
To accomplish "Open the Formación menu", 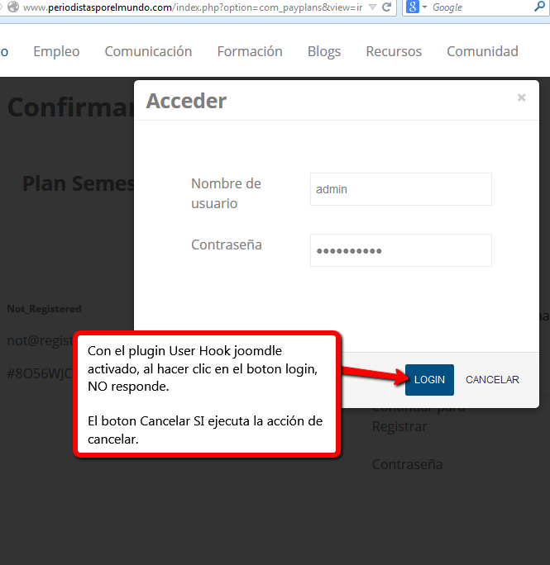I will coord(250,51).
